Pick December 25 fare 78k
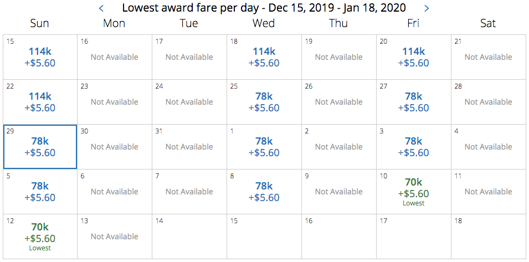The height and width of the screenshot is (262, 529). point(264,102)
